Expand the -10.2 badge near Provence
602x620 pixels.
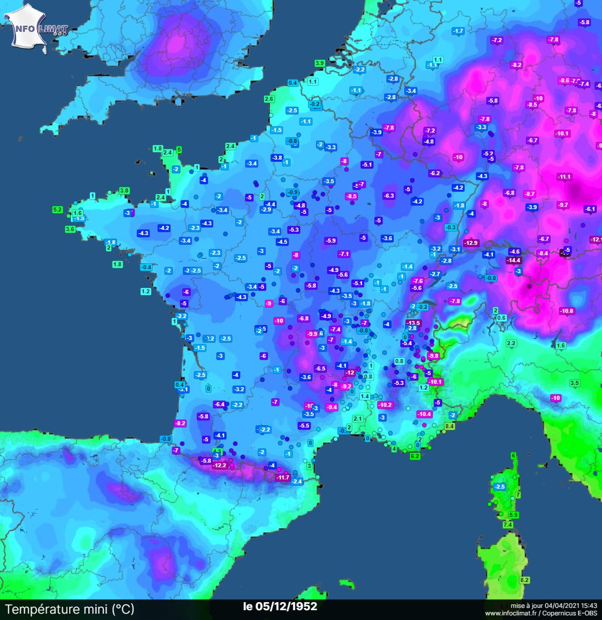(384, 405)
